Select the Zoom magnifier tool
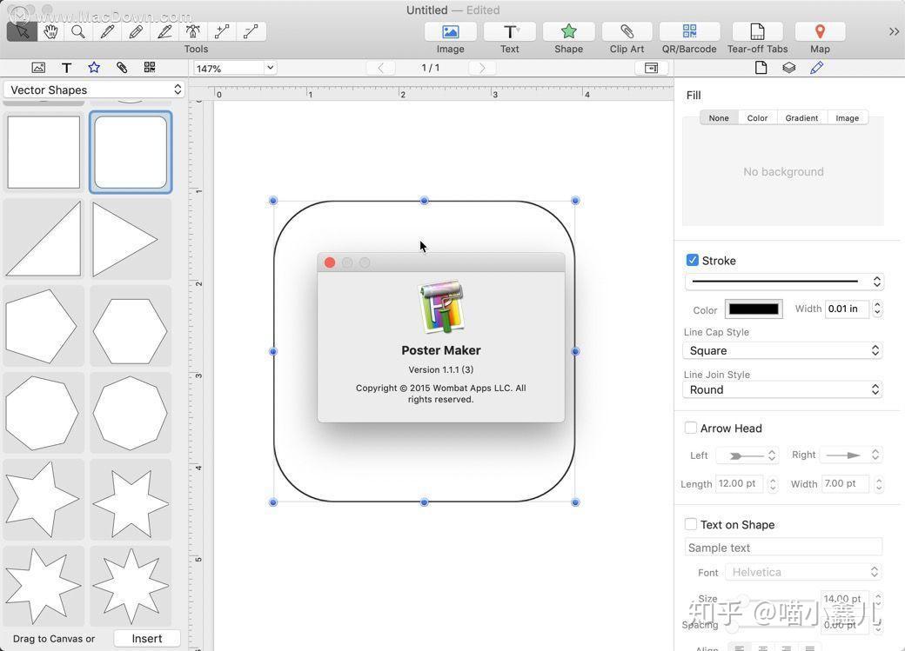This screenshot has width=905, height=651. [78, 32]
